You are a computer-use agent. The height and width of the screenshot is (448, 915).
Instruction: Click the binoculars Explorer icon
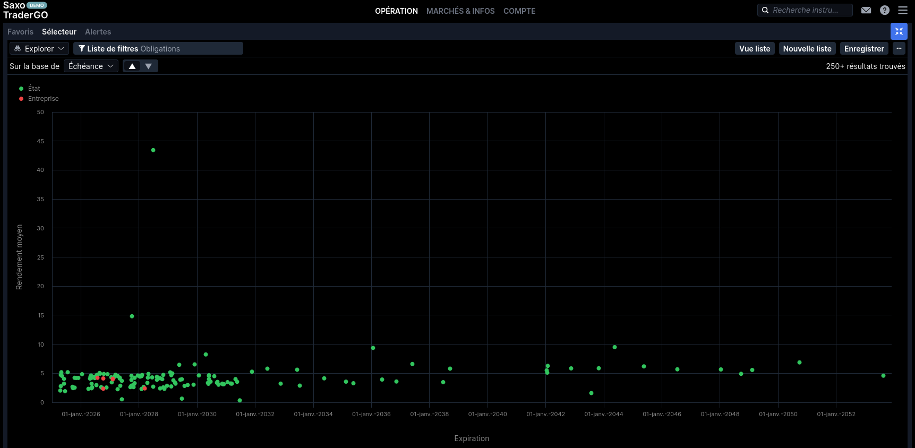(18, 49)
